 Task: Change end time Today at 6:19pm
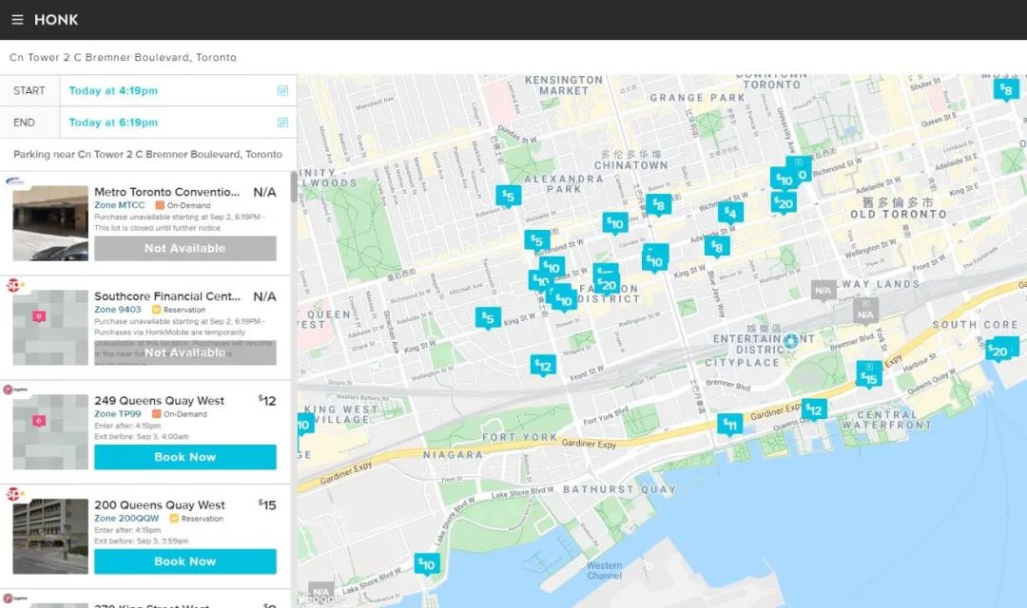(113, 123)
